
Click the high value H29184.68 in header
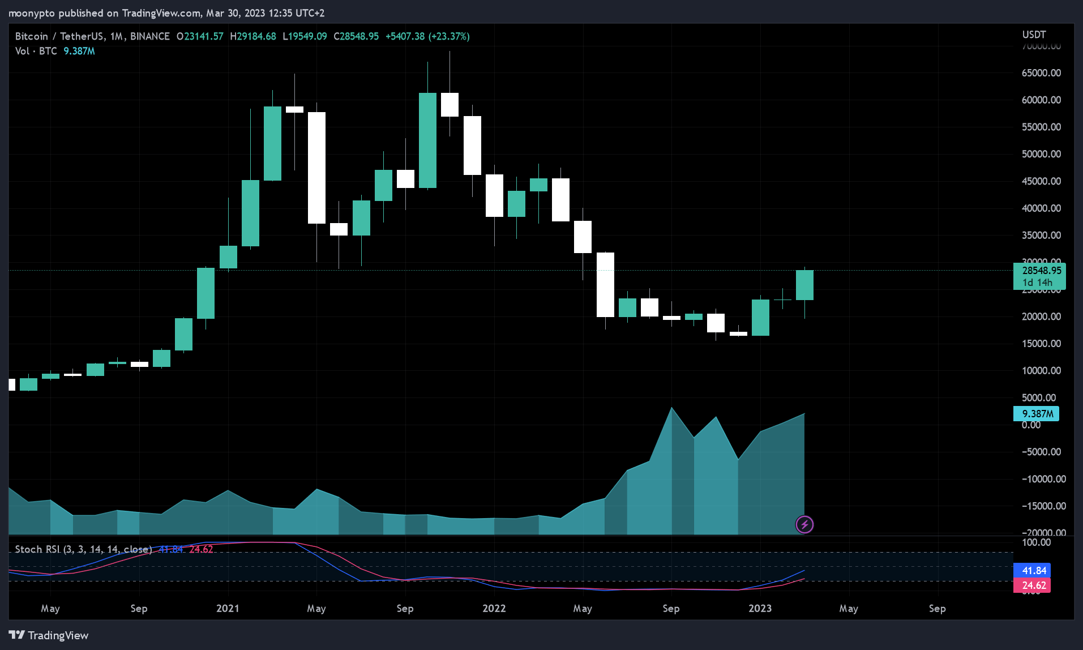click(x=253, y=36)
